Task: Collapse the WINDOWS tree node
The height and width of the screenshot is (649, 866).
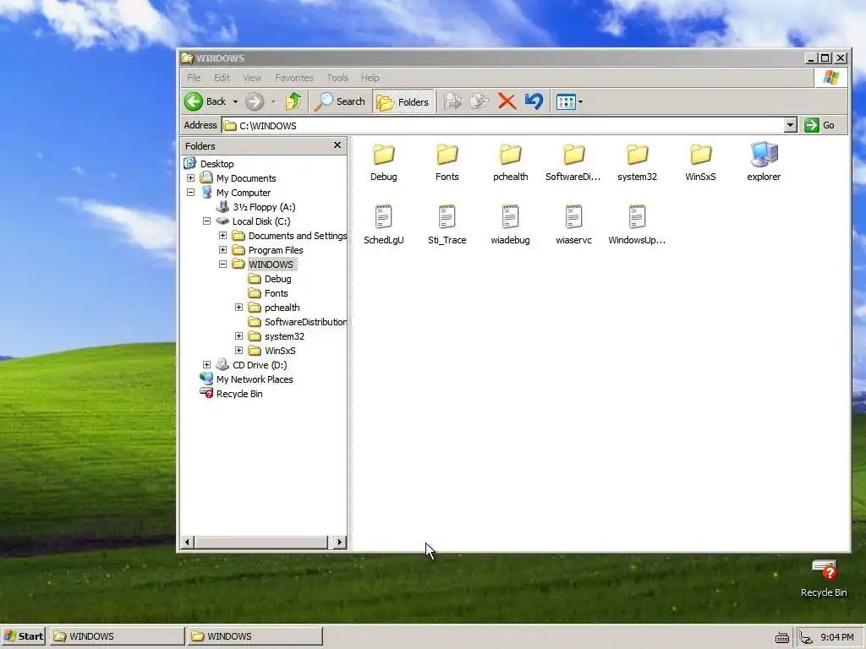Action: (222, 264)
